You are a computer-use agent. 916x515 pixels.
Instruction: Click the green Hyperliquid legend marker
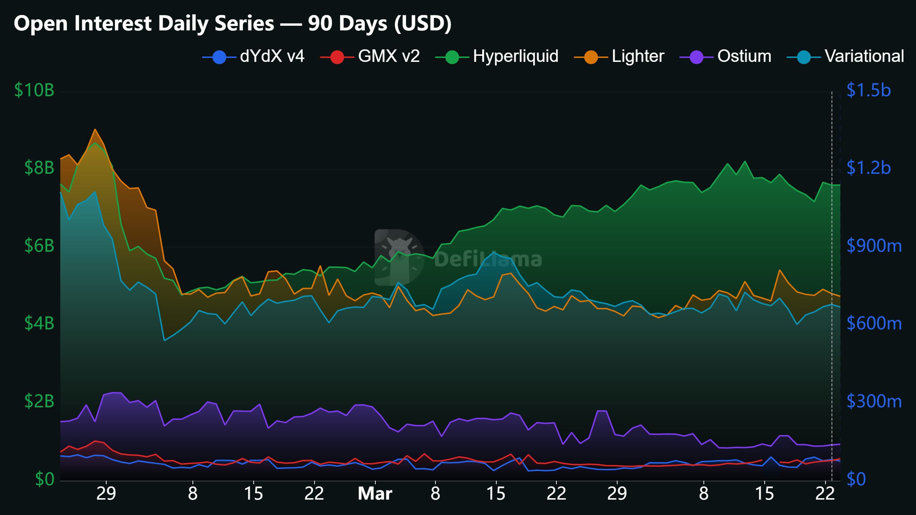[452, 56]
